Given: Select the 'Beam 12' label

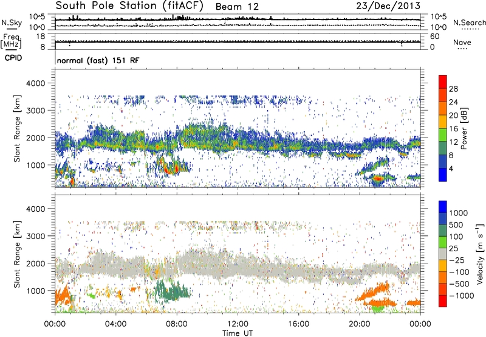Looking at the screenshot, I should (x=237, y=7).
